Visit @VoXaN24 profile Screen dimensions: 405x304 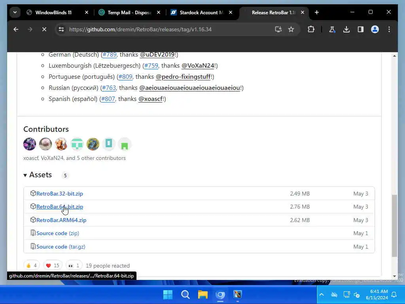pyautogui.click(x=198, y=66)
